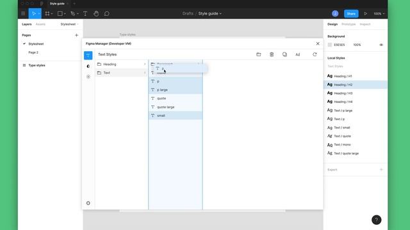Open the Pen tool options chevron

click(78, 13)
